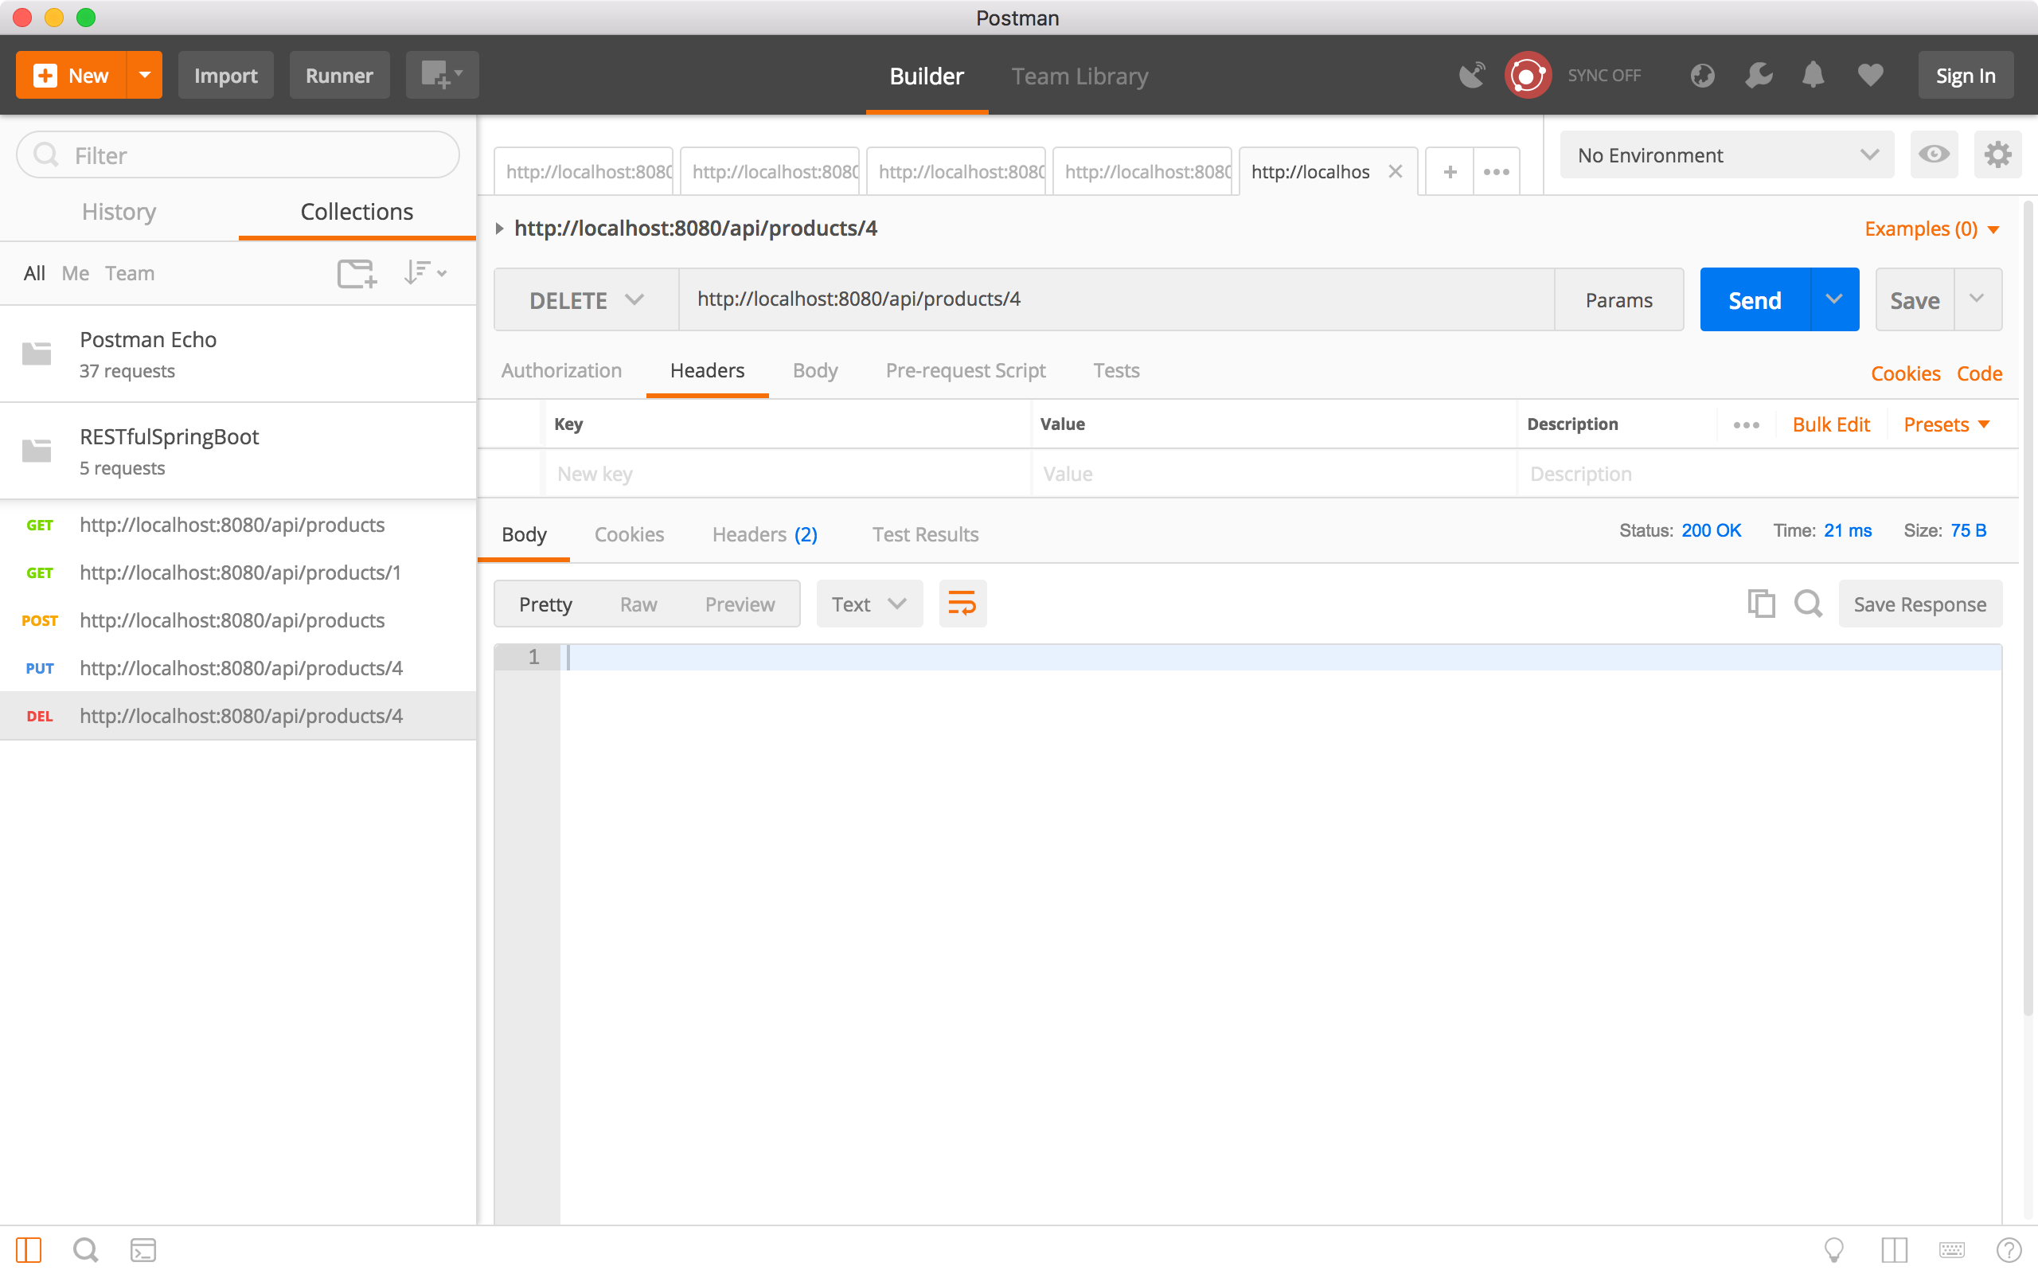2038x1274 pixels.
Task: Open the New button dropdown arrow
Action: 145,75
